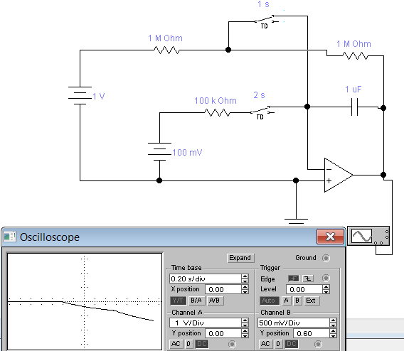Image resolution: width=404 pixels, height=351 pixels.
Task: Select the 100 k Ohm resistor
Action: (217, 113)
